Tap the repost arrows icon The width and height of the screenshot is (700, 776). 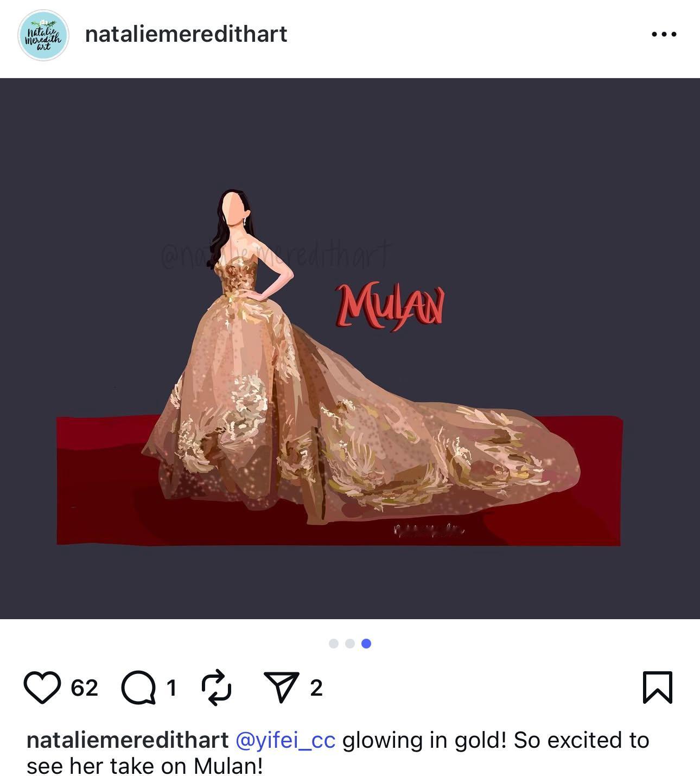(x=217, y=688)
